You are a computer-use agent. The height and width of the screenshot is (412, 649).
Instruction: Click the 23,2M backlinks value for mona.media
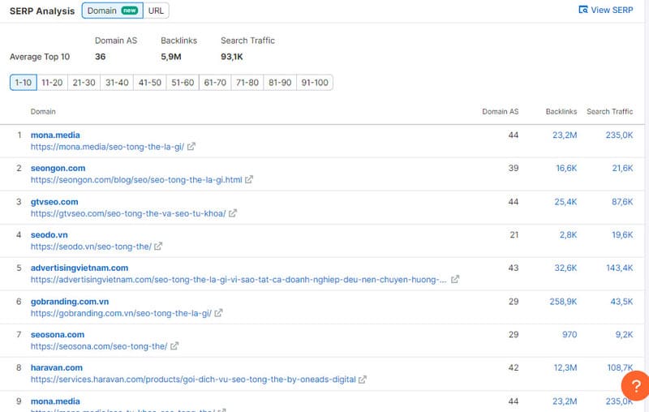tap(565, 135)
